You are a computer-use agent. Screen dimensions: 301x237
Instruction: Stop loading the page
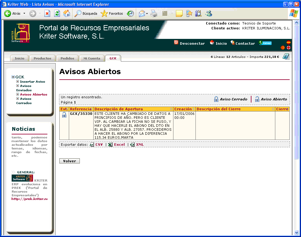coord(47,13)
